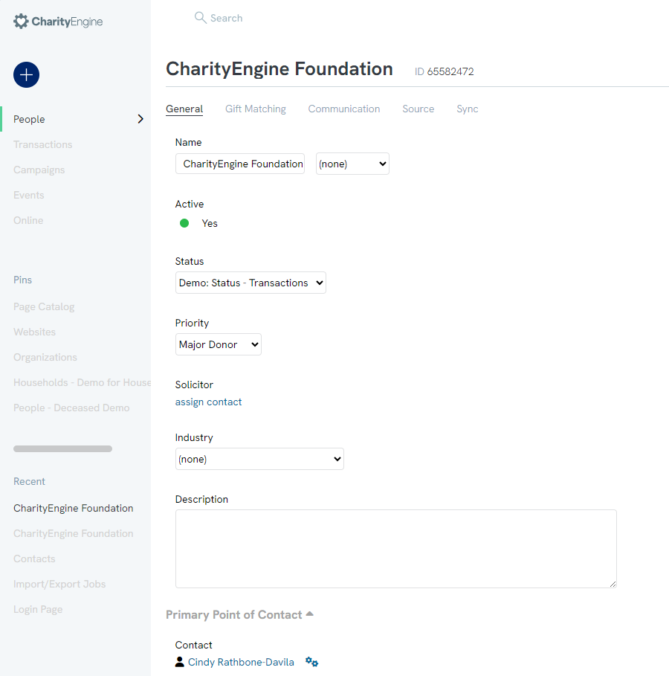The height and width of the screenshot is (676, 669).
Task: Open Campaigns in the sidebar
Action: click(39, 170)
